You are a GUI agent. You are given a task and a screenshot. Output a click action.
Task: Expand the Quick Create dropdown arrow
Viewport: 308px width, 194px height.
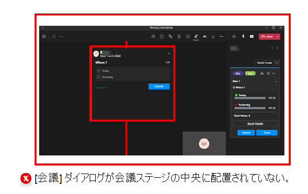(277, 63)
